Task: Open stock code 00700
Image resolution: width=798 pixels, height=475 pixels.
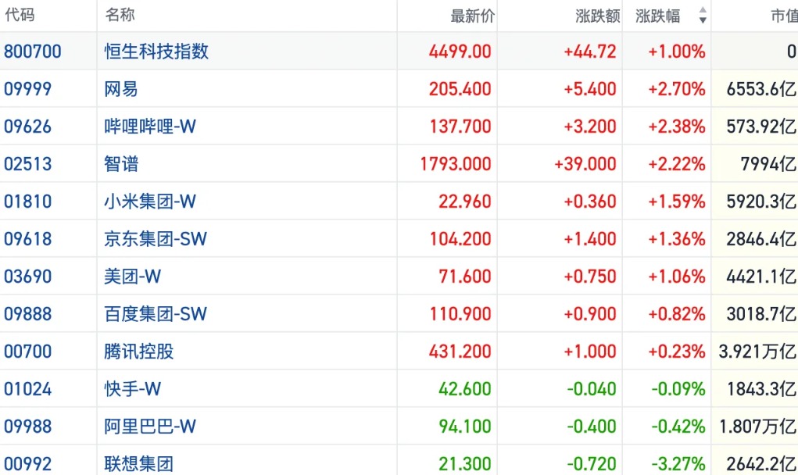Action: point(28,352)
